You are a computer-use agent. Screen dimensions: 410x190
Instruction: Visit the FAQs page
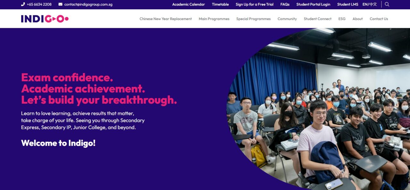[285, 4]
